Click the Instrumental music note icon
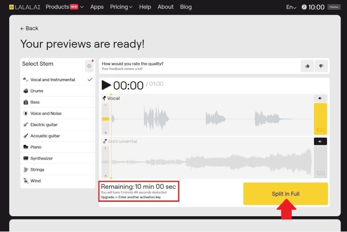The width and height of the screenshot is (347, 232). point(105,141)
